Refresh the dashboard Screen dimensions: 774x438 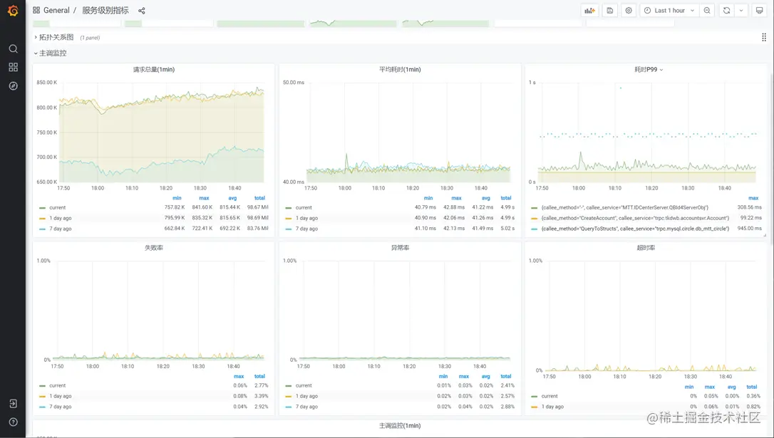726,11
